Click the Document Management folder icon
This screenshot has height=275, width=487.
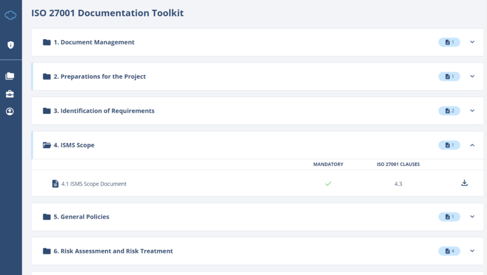coord(47,42)
